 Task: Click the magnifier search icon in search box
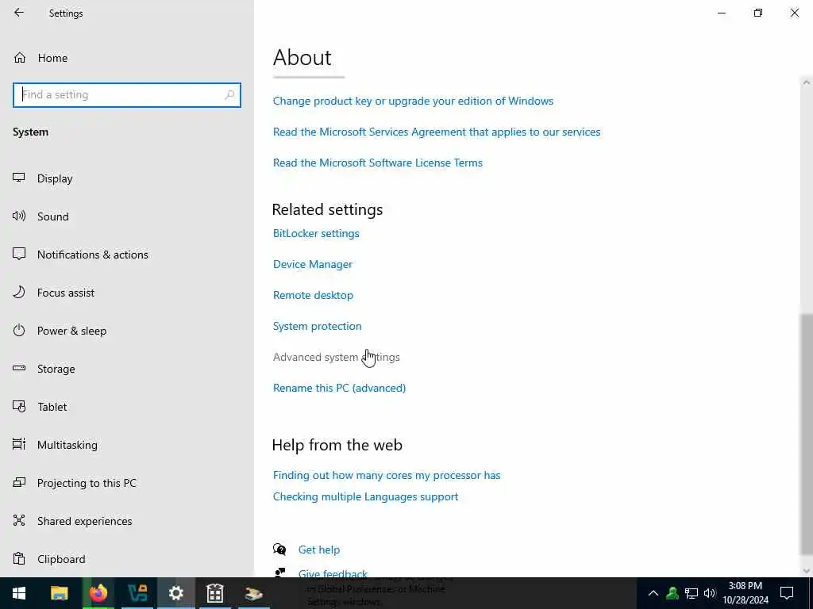click(x=229, y=95)
